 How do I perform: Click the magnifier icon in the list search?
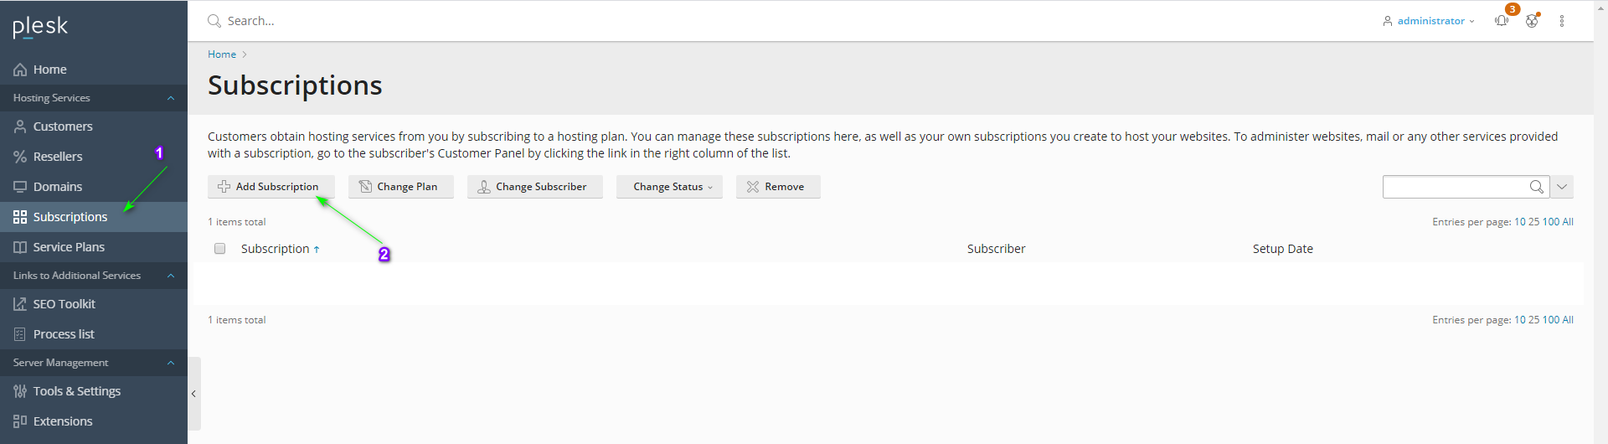[1537, 187]
